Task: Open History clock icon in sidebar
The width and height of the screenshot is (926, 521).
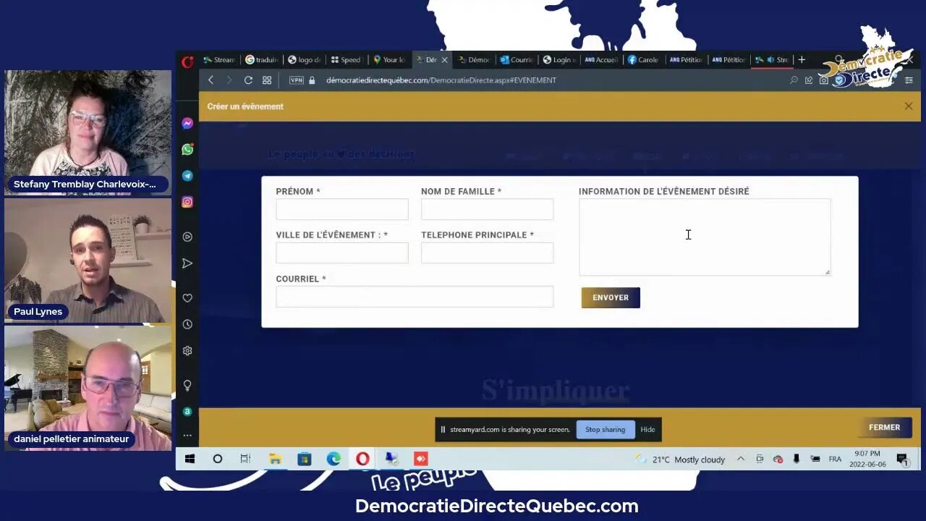Action: 187,324
